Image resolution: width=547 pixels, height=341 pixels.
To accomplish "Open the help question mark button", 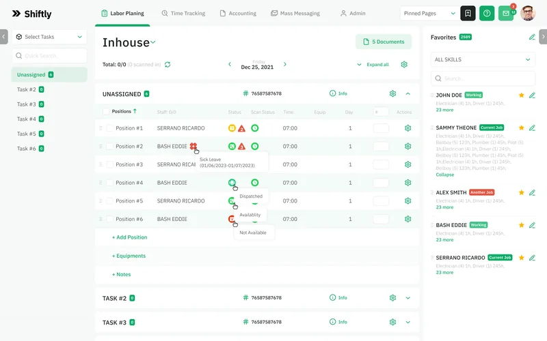I will click(487, 14).
